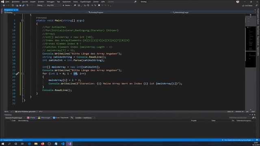Click the line 17 Console.WriteLine code
The height and width of the screenshot is (146, 260).
pos(82,54)
